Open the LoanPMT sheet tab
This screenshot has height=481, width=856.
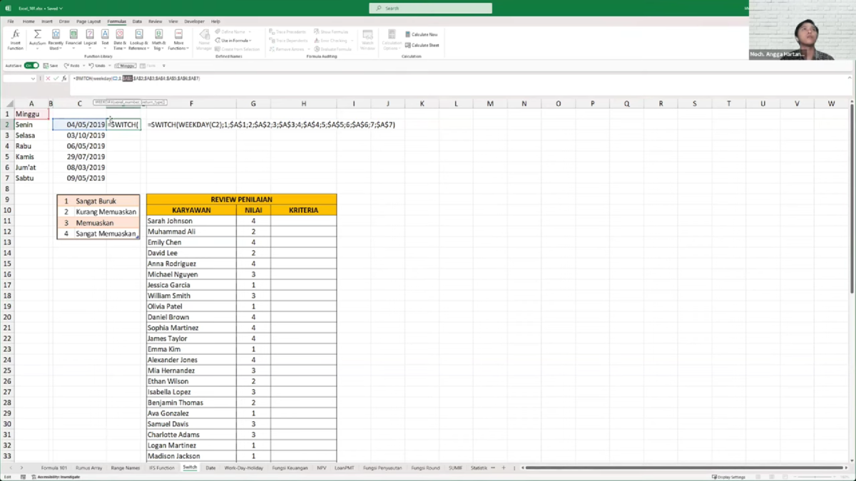344,468
